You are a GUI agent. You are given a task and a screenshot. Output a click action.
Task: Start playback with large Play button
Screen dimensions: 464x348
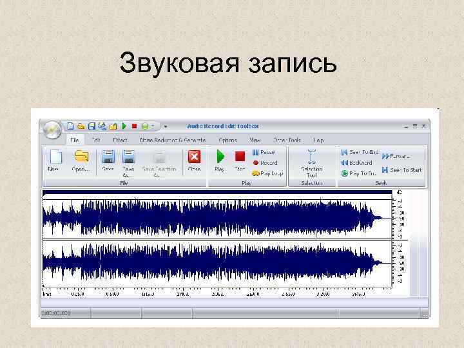tap(220, 160)
